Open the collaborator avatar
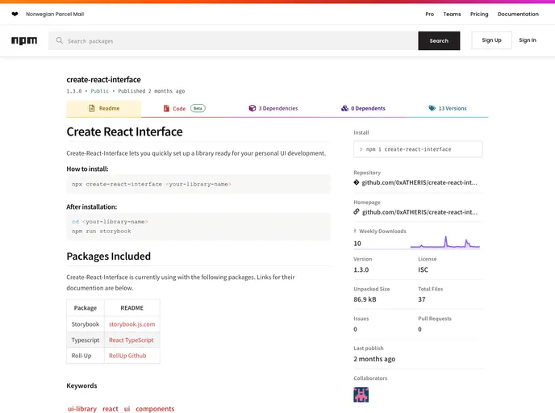 point(361,394)
